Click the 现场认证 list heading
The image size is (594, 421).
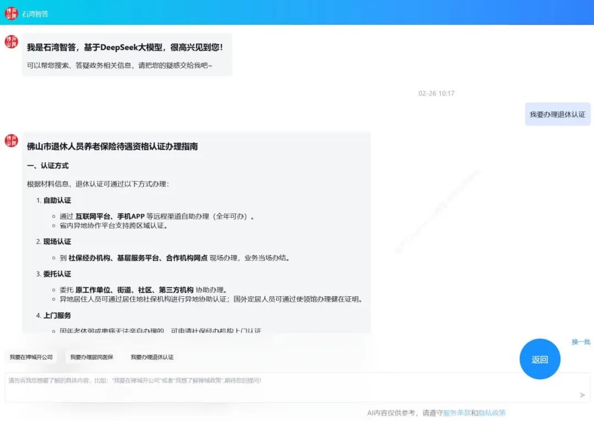(x=57, y=241)
